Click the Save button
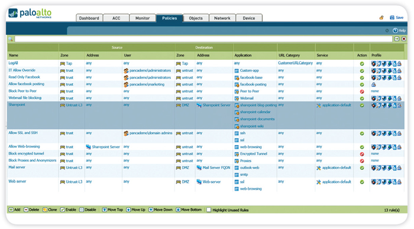Viewport: 414px width, 229px height. point(397,17)
